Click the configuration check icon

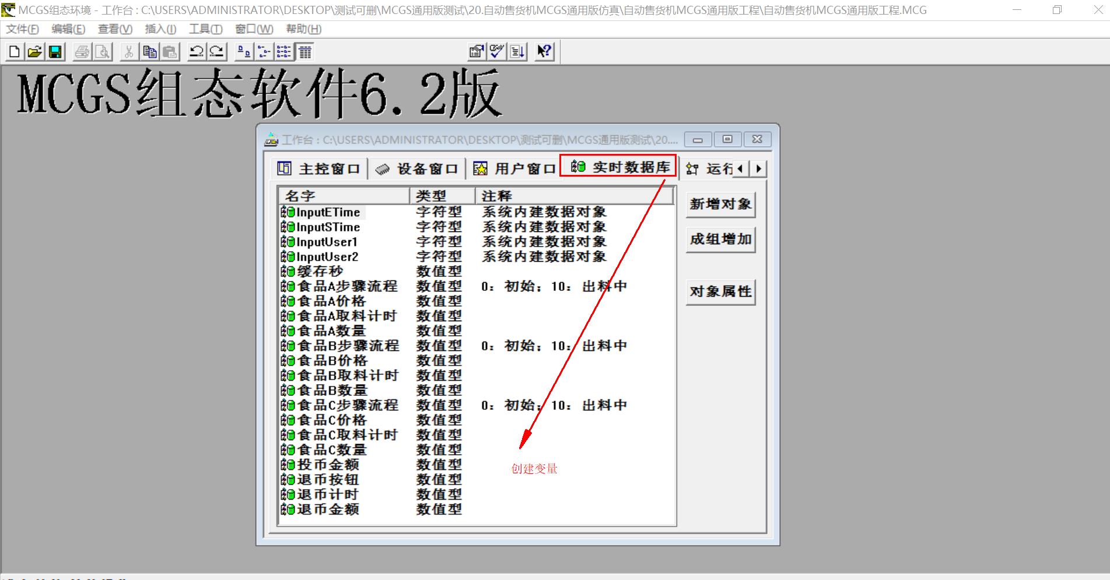click(497, 52)
